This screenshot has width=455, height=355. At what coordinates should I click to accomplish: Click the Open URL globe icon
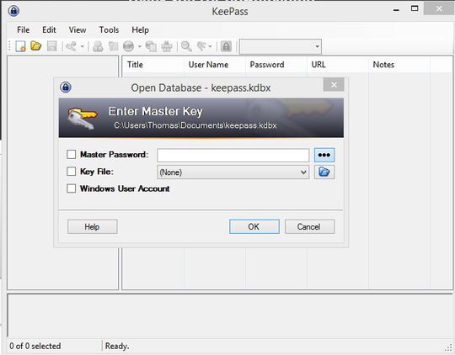coord(129,46)
